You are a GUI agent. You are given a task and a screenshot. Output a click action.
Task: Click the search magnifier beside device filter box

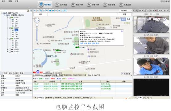[x=31, y=10]
